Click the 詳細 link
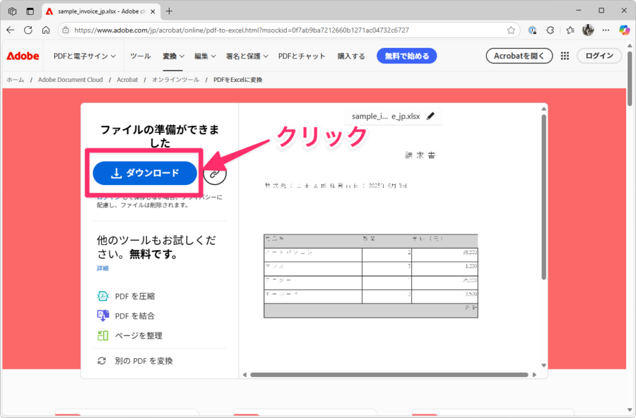Image resolution: width=636 pixels, height=418 pixels. [102, 268]
